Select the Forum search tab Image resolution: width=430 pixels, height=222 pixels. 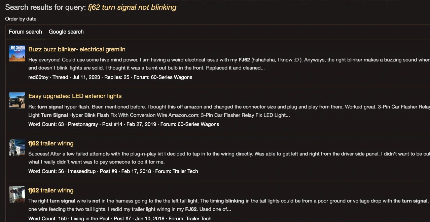click(25, 32)
